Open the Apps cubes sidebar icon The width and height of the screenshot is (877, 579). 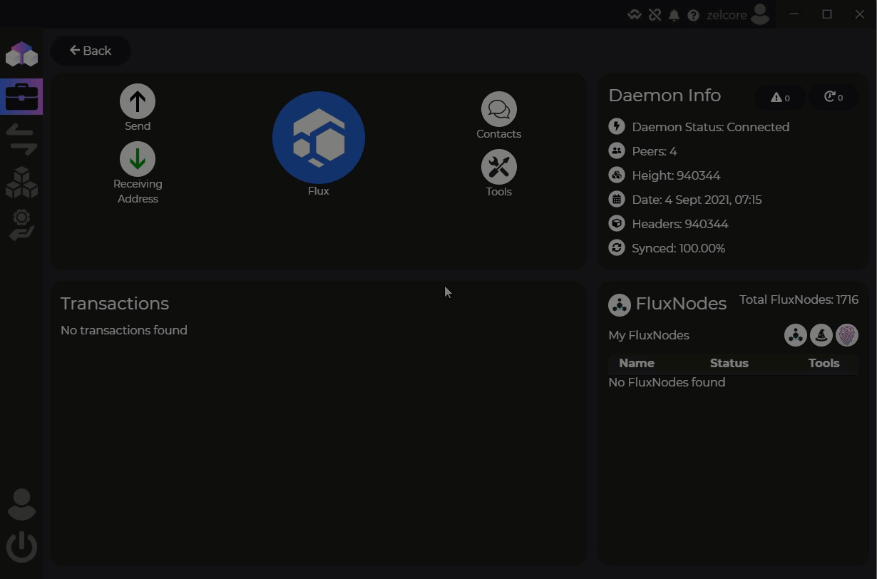coord(21,182)
